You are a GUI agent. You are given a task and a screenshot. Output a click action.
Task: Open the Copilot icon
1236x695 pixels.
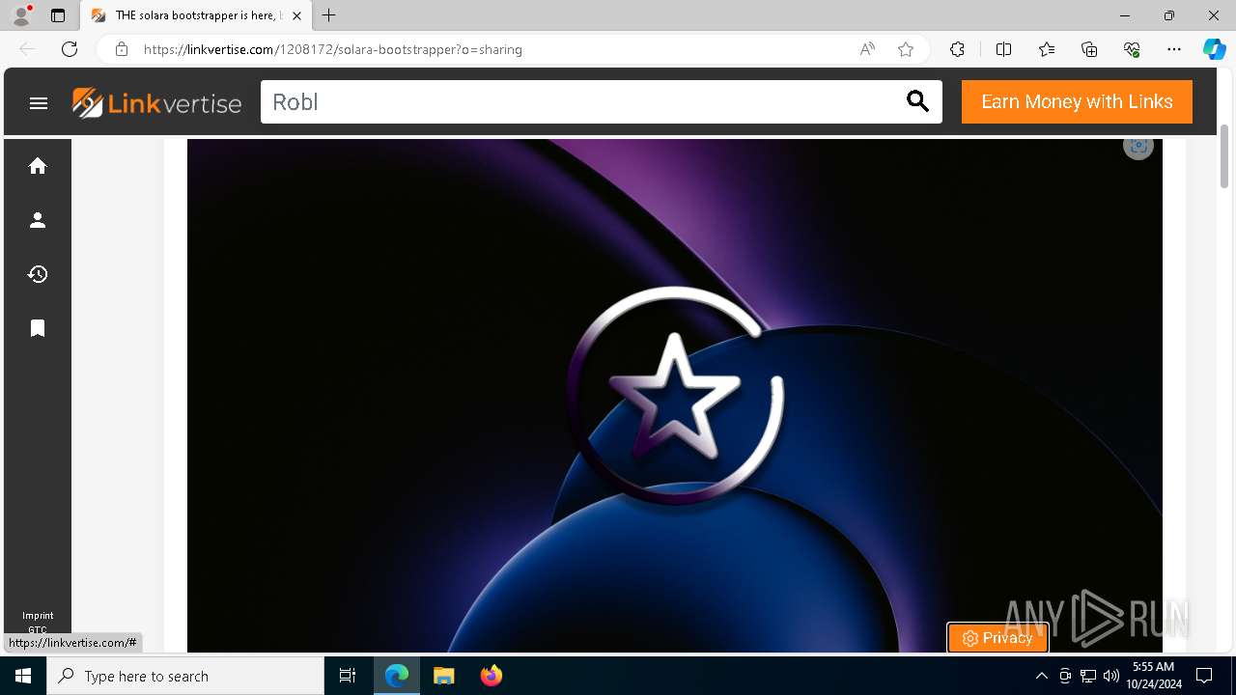click(1214, 49)
